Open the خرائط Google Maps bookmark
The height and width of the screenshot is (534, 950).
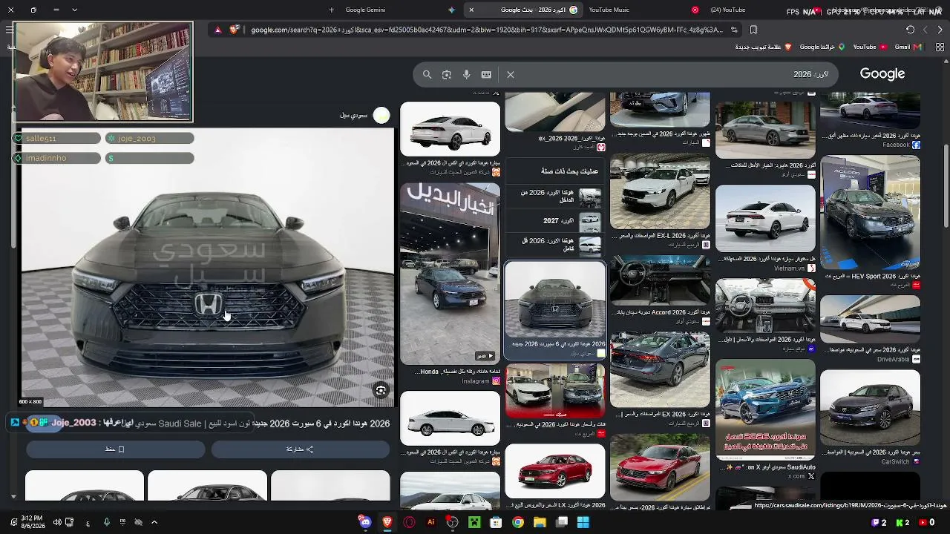tap(822, 47)
